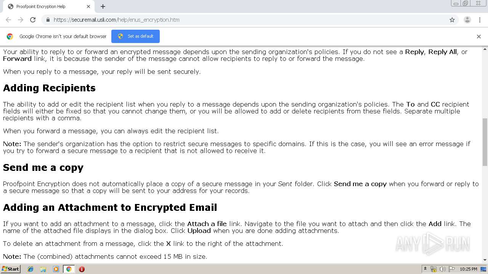488x274 pixels.
Task: Reload the current page
Action: (33, 20)
